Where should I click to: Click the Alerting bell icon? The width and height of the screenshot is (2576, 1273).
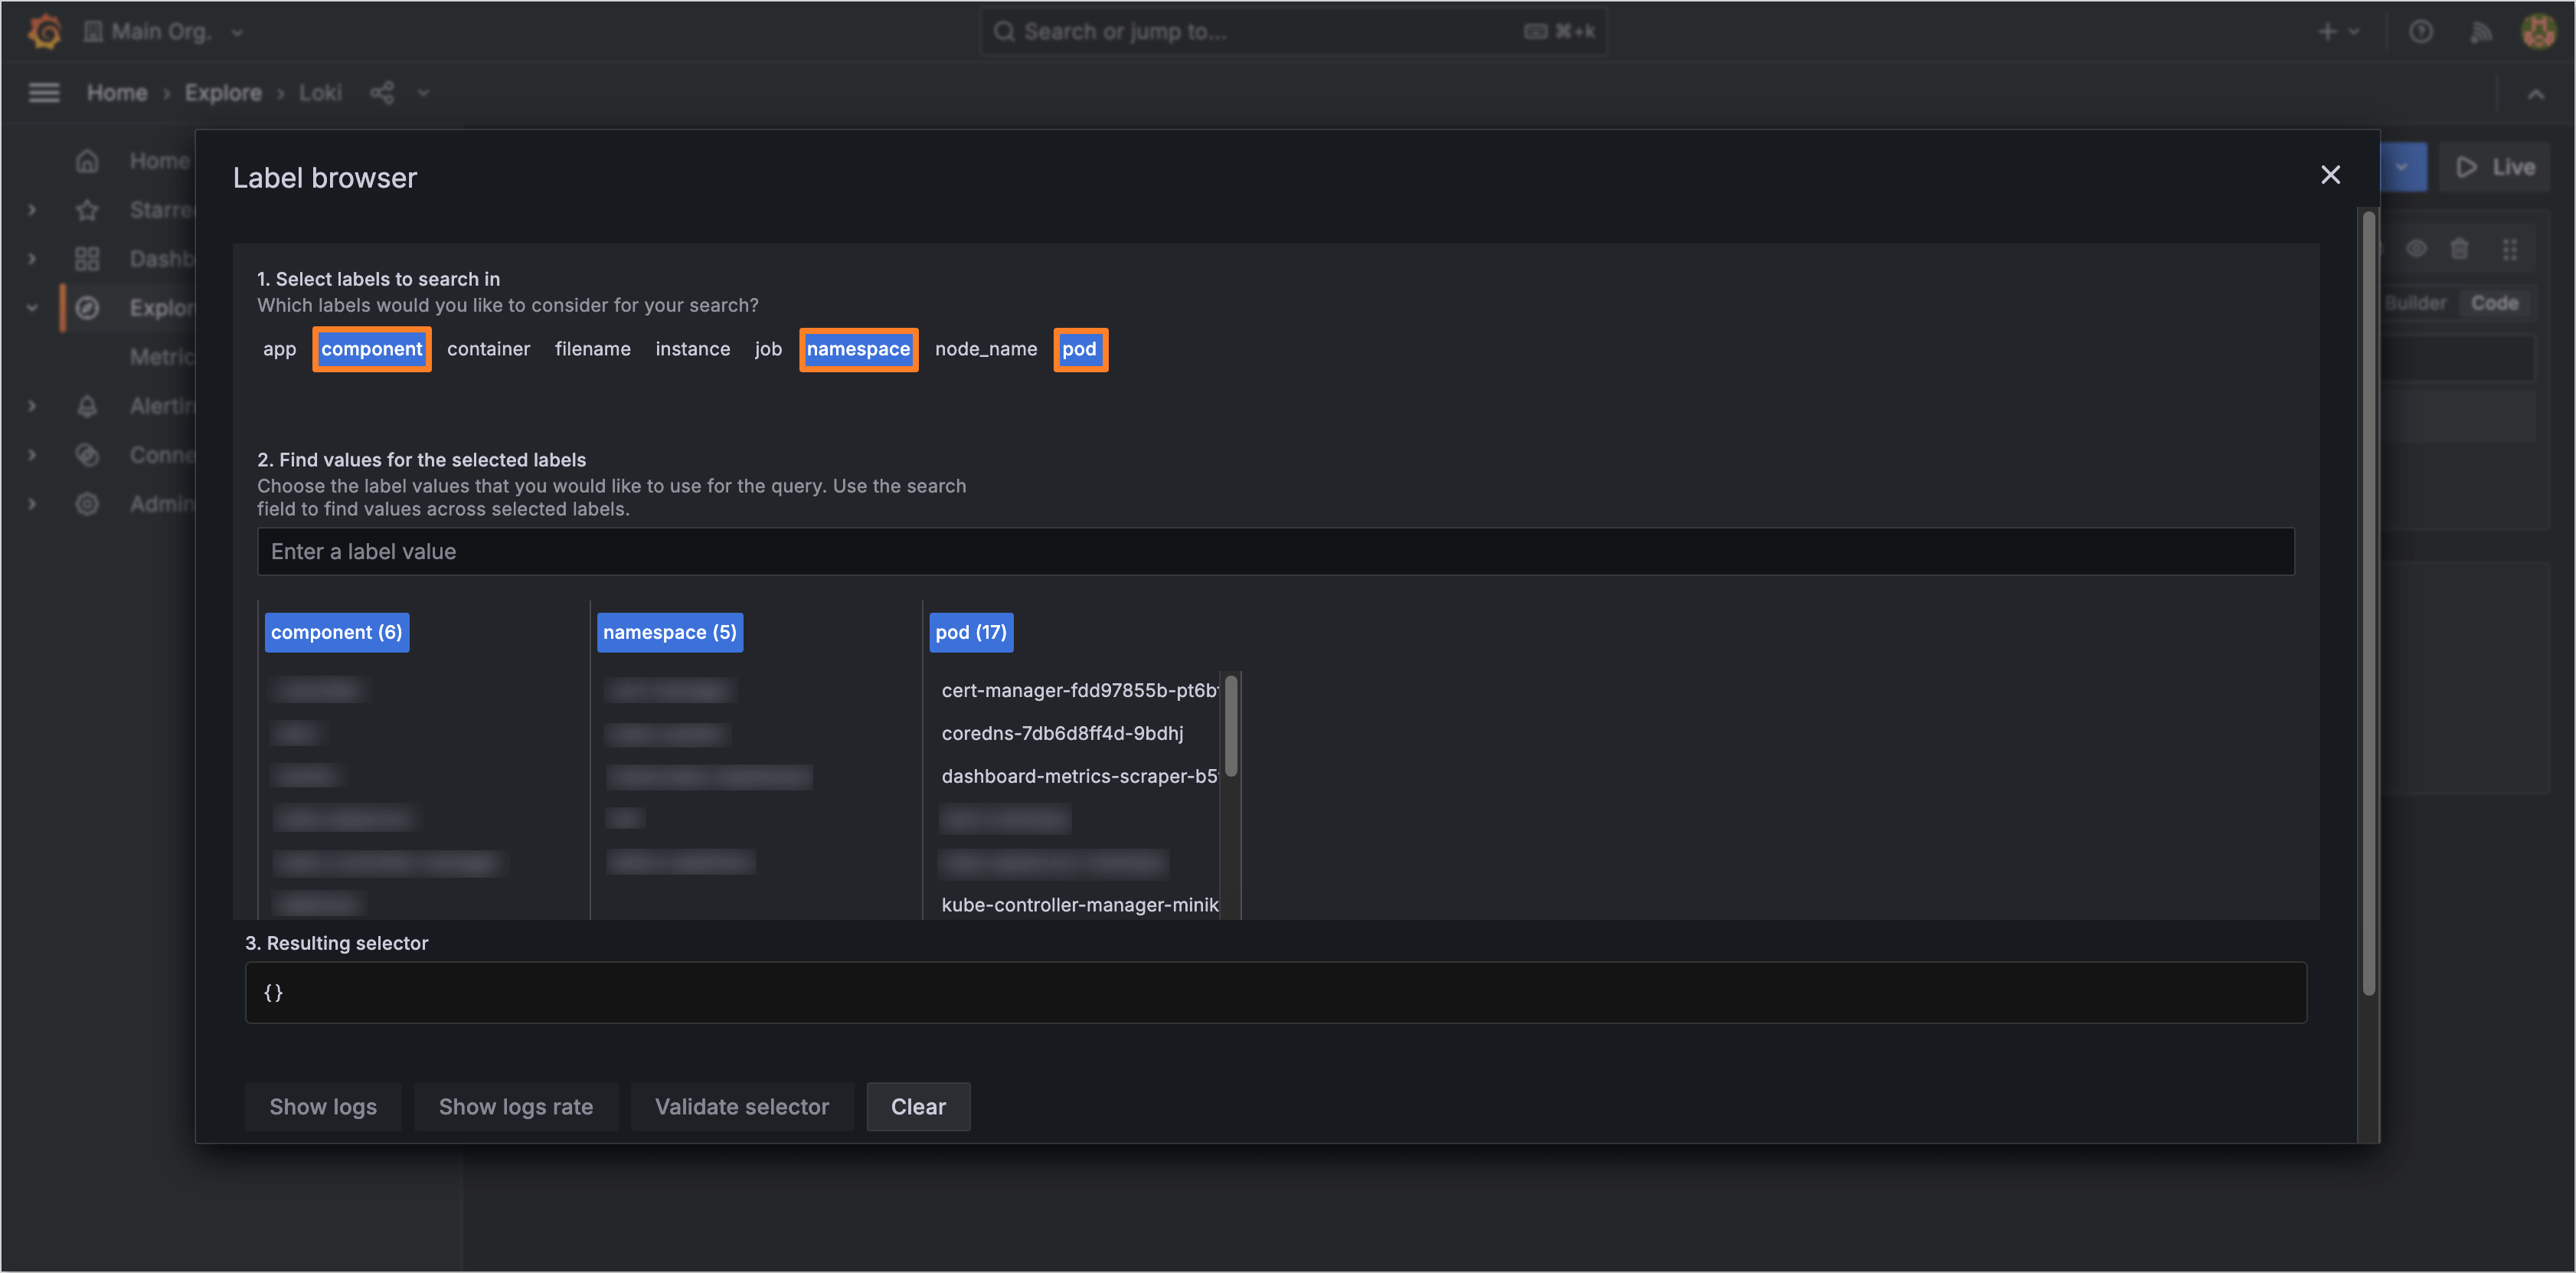tap(87, 406)
